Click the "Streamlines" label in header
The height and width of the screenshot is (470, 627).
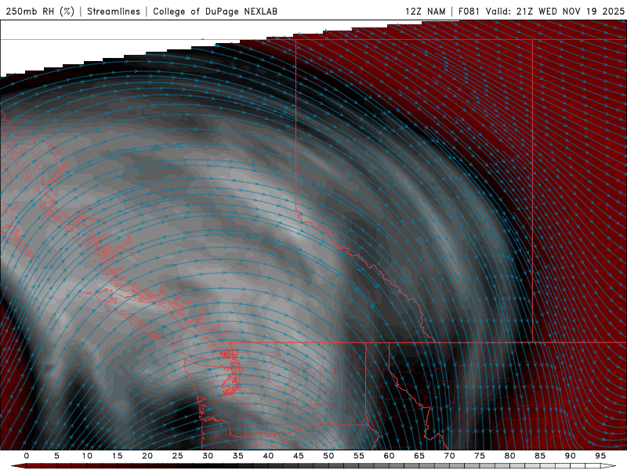(114, 11)
